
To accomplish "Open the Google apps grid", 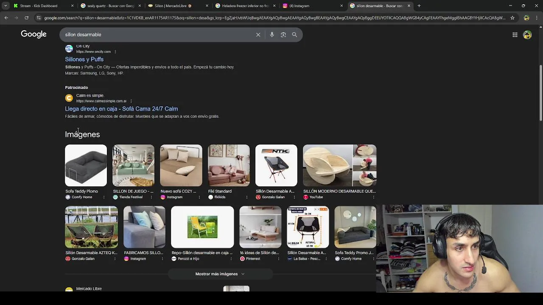I will pyautogui.click(x=515, y=35).
